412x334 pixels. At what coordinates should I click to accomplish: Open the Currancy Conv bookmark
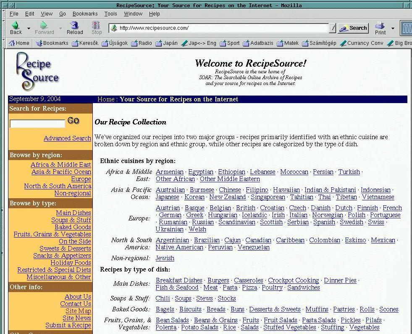click(362, 43)
